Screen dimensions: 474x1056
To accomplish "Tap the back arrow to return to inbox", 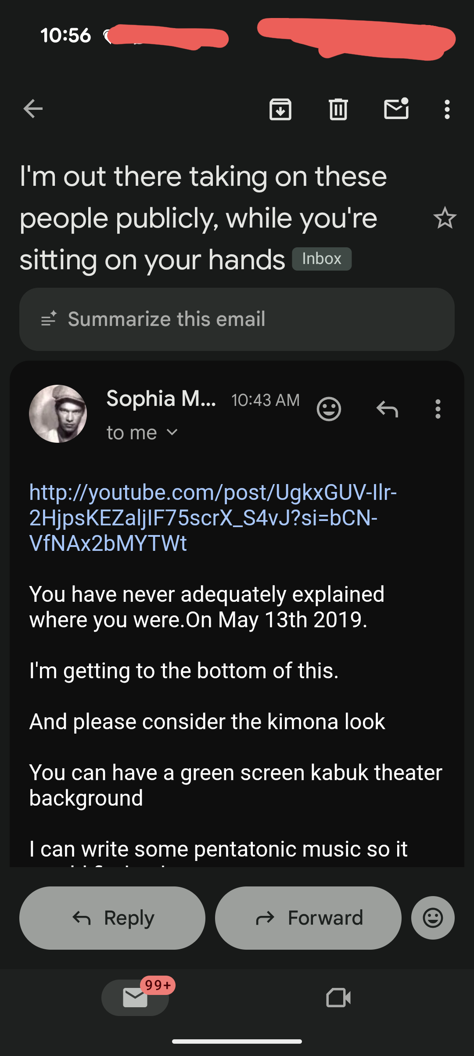I will point(33,109).
